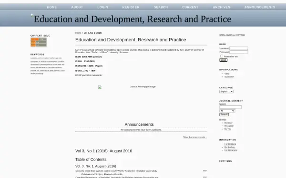286x178 pixels.
Task: Tick the Remember me checkbox
Action: 222,56
